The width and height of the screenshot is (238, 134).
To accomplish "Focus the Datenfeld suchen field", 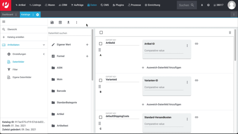I will click(x=69, y=33).
